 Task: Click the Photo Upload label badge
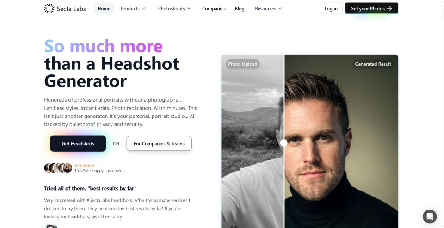click(243, 64)
